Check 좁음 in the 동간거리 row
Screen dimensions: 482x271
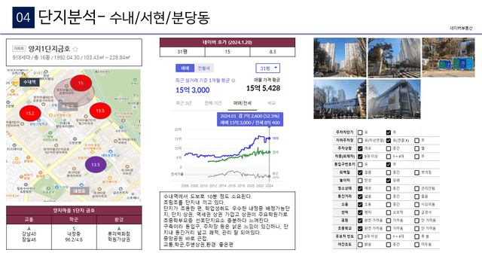point(416,196)
